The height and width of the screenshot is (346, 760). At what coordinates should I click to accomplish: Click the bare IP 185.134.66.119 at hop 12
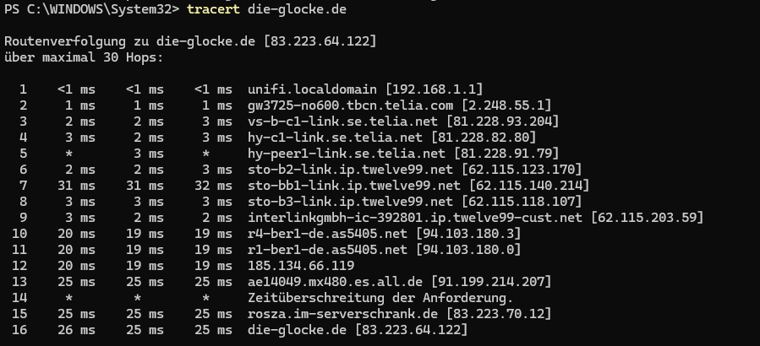click(x=301, y=266)
